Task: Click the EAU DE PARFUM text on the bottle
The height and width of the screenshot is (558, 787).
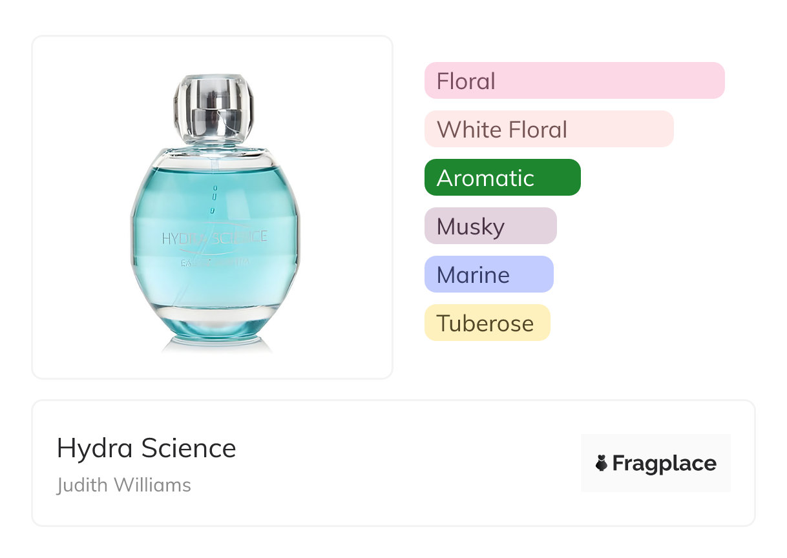Action: (214, 263)
